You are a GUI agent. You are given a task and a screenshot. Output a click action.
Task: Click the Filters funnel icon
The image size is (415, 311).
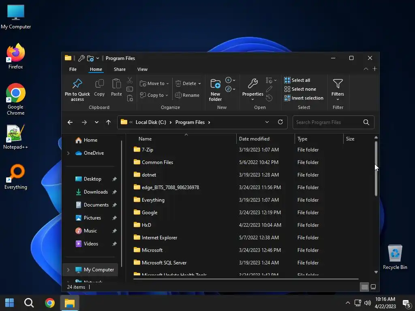pyautogui.click(x=338, y=83)
